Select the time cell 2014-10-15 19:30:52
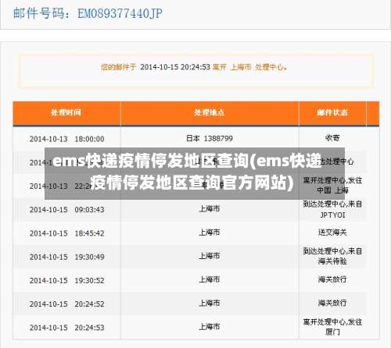The height and width of the screenshot is (348, 391). pyautogui.click(x=67, y=281)
